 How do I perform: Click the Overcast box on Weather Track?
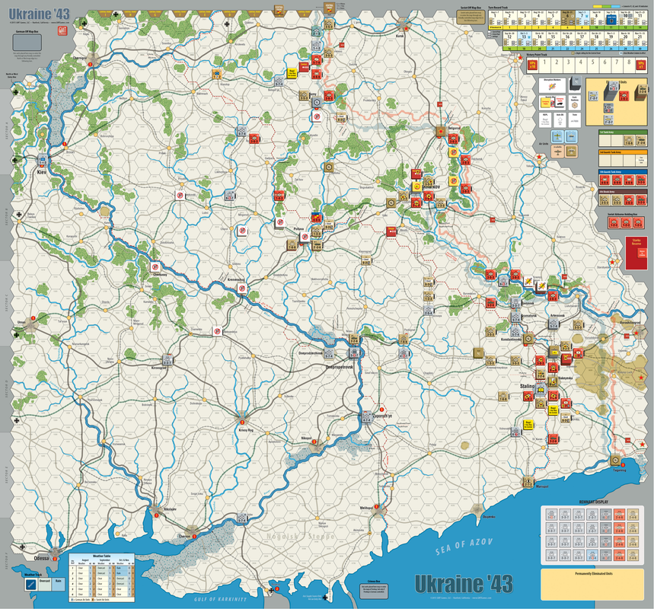(x=45, y=585)
